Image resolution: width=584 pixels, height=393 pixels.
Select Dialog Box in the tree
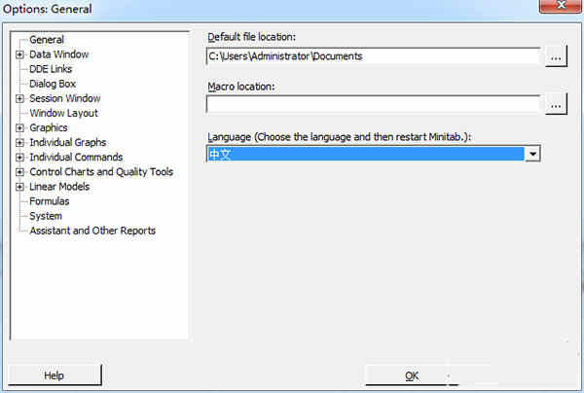[x=53, y=84]
